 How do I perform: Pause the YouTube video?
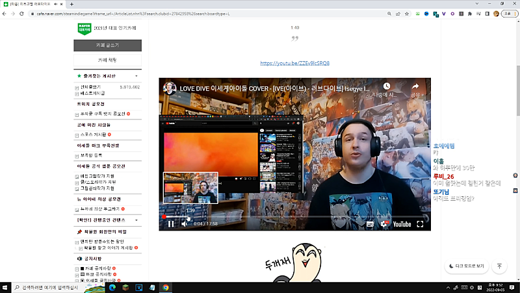171,224
